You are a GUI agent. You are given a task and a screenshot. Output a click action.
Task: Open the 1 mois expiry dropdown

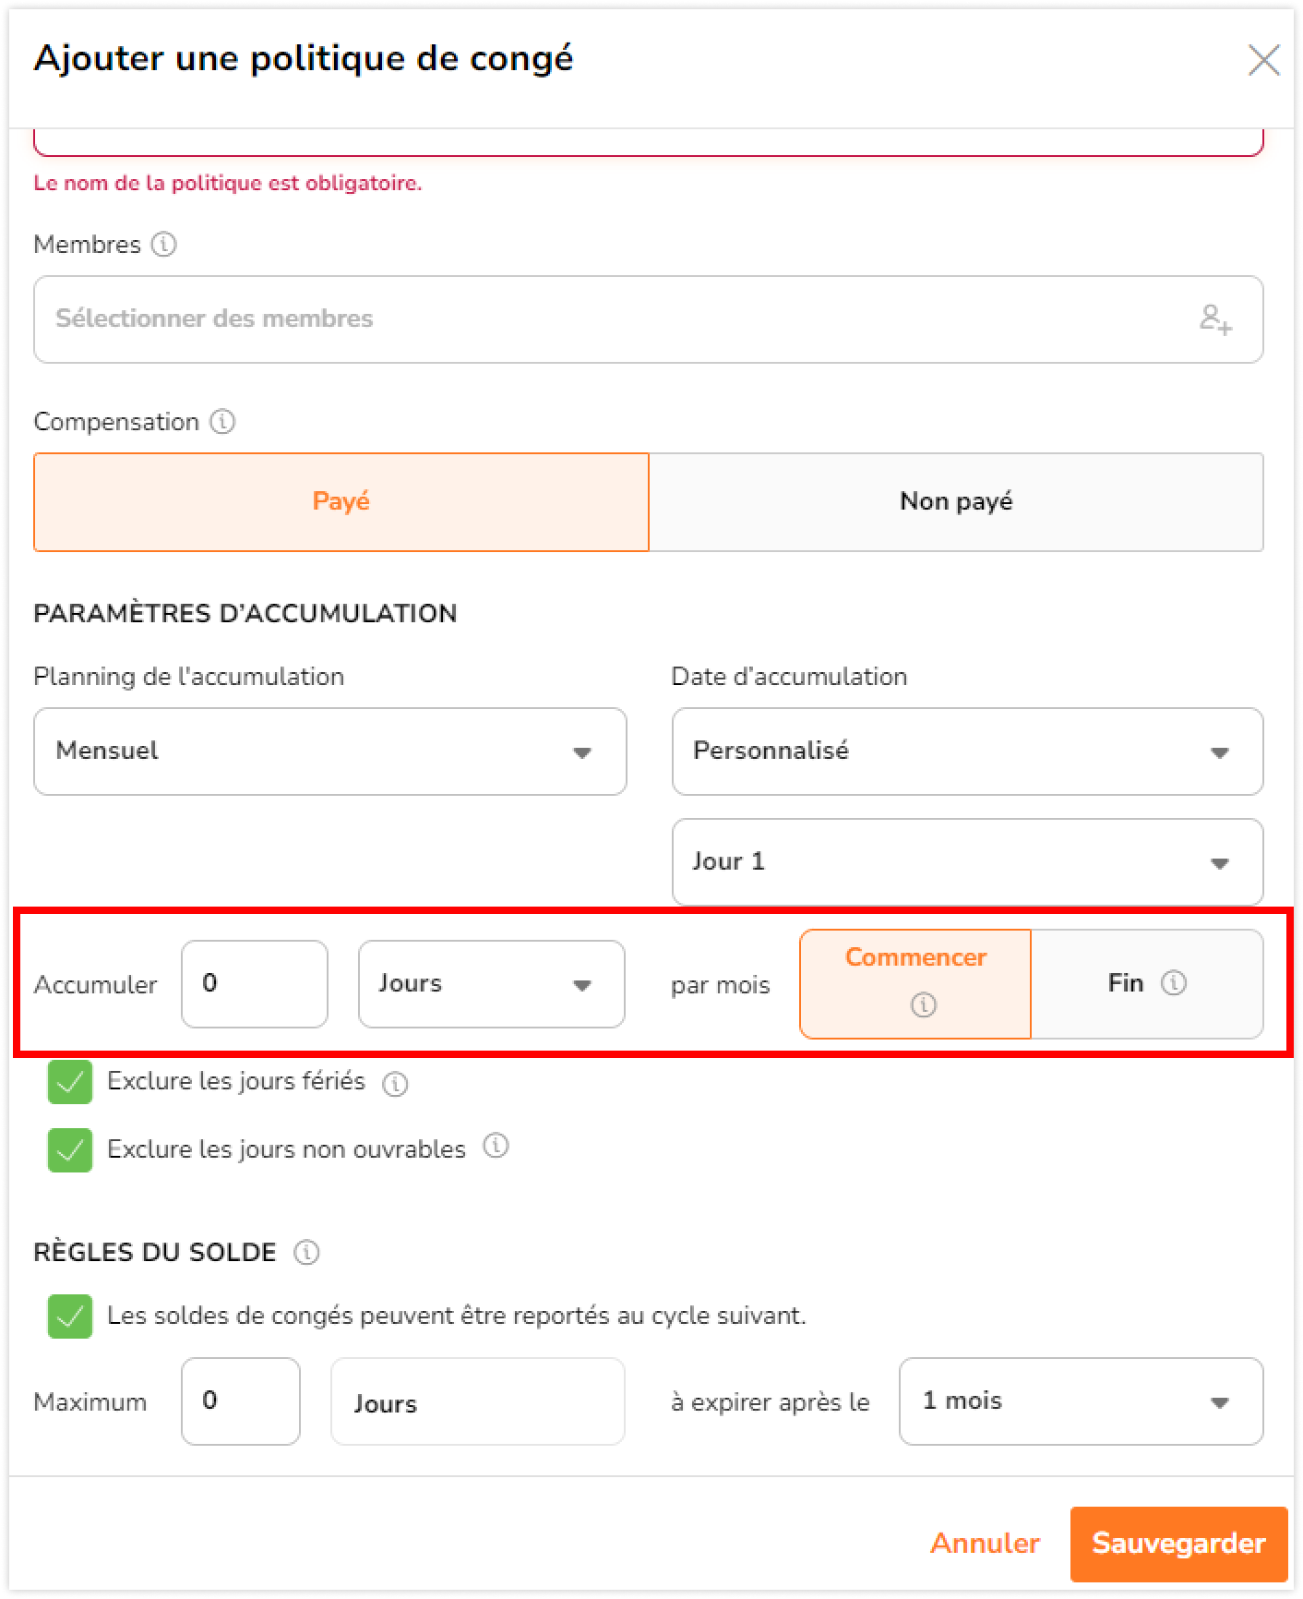click(1081, 1401)
